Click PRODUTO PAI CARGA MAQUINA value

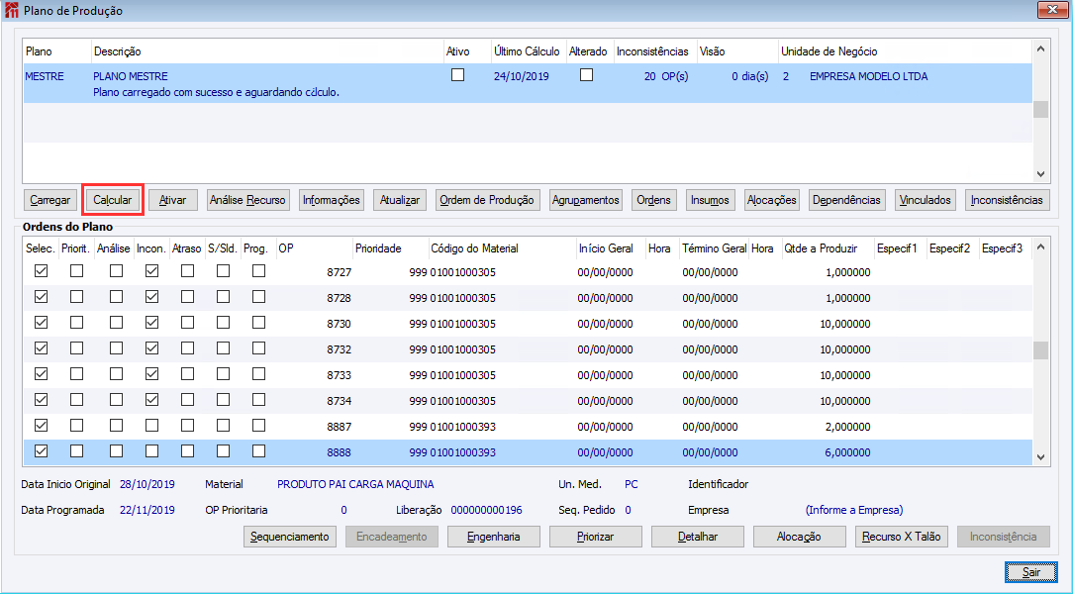coord(355,484)
